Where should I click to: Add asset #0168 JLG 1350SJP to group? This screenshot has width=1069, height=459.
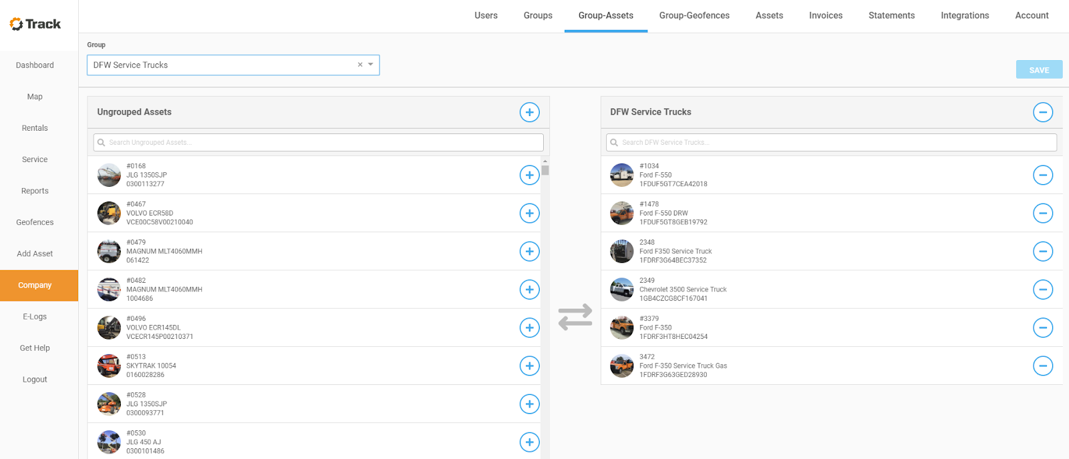(x=529, y=175)
